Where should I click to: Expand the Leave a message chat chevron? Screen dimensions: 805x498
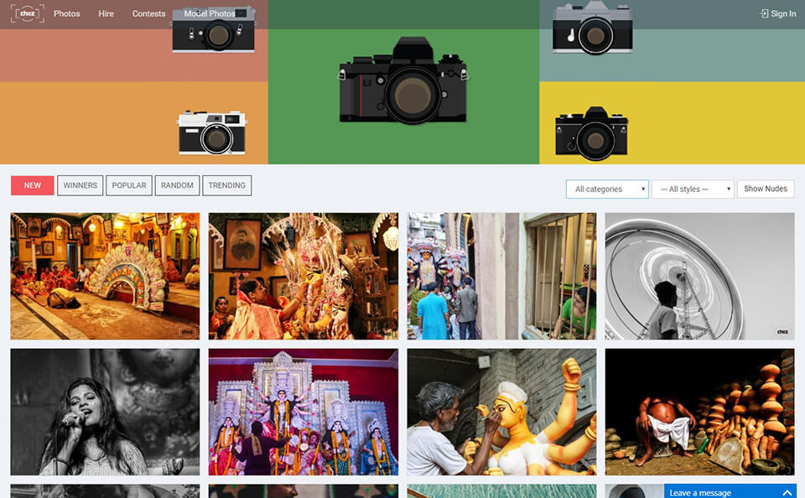pyautogui.click(x=787, y=492)
